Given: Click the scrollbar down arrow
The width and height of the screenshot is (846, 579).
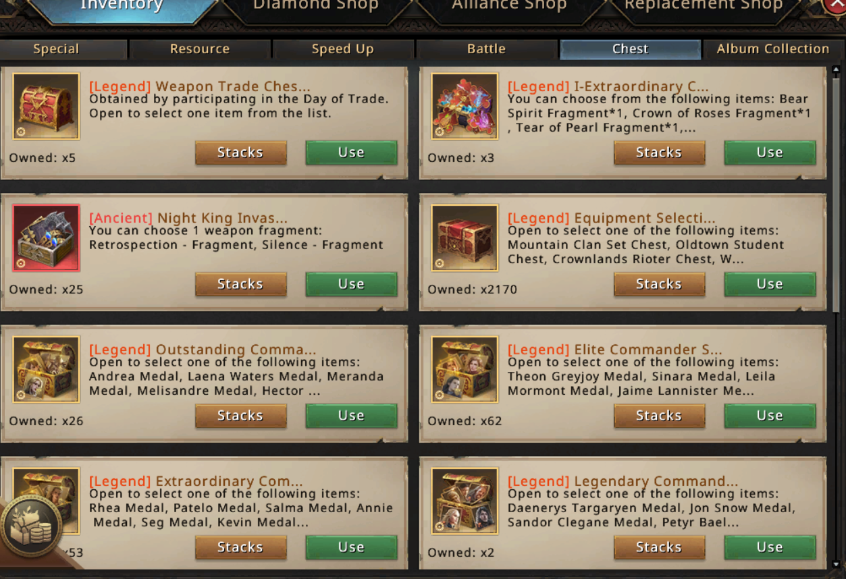Looking at the screenshot, I should pyautogui.click(x=837, y=564).
